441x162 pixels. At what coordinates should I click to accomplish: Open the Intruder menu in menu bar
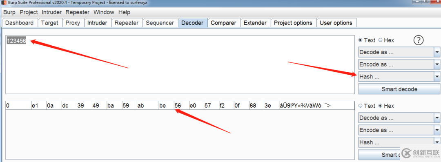click(51, 12)
